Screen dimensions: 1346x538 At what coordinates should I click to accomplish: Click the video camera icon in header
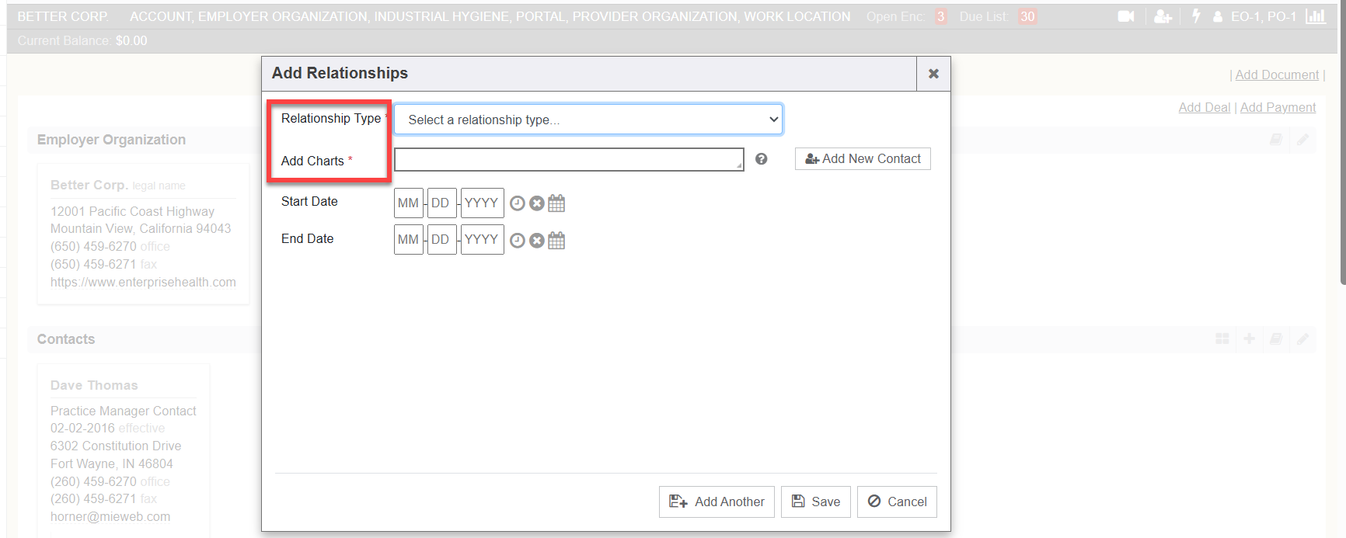(1125, 16)
